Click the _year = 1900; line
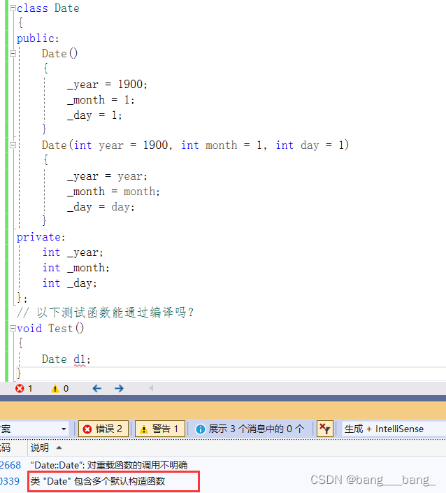 pyautogui.click(x=107, y=84)
